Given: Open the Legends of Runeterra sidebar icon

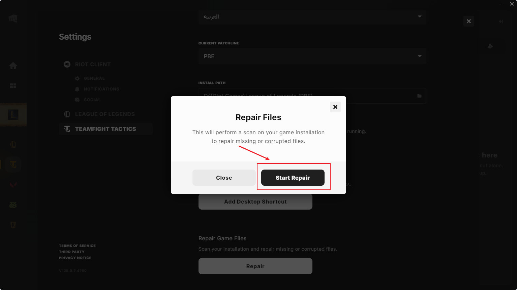Looking at the screenshot, I should [x=13, y=225].
